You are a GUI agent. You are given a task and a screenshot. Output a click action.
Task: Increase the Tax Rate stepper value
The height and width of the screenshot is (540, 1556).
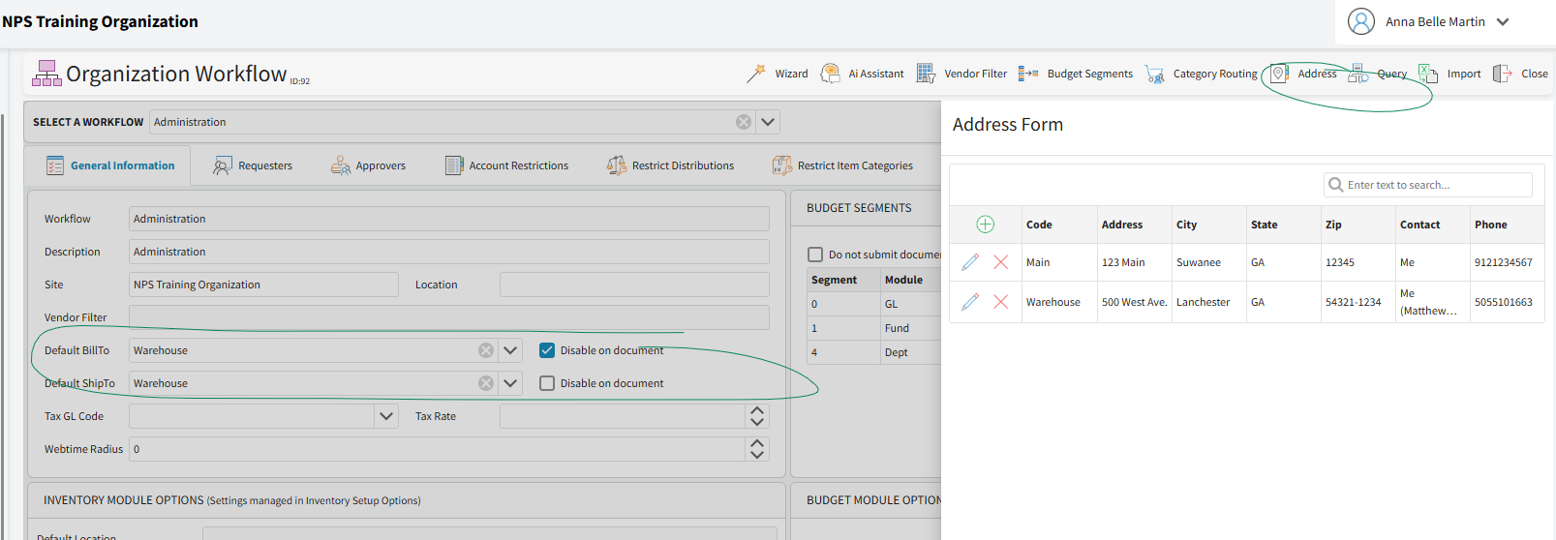pos(757,410)
